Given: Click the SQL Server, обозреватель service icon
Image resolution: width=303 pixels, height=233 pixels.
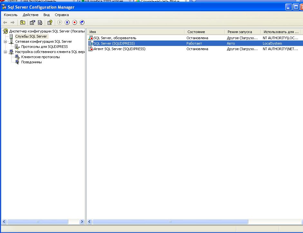Looking at the screenshot, I should pos(91,38).
